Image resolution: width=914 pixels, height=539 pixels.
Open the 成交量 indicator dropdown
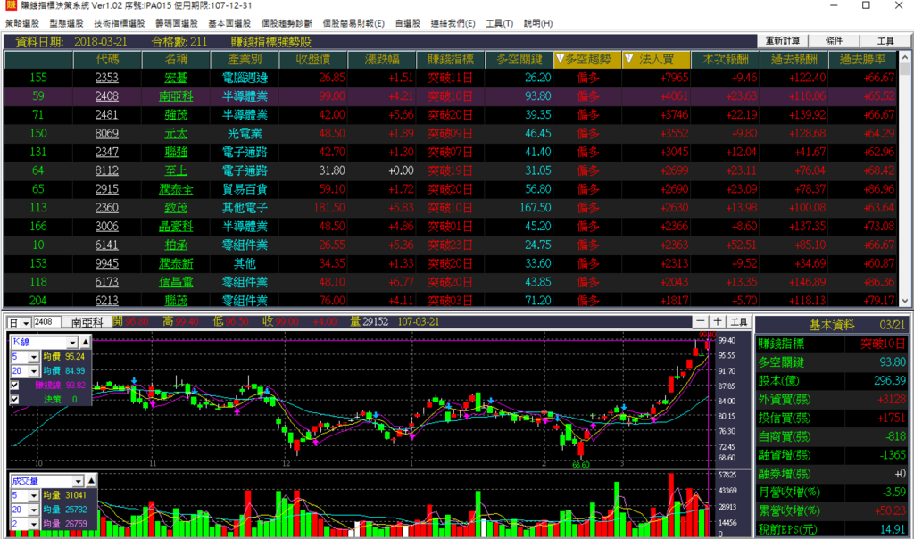click(79, 481)
